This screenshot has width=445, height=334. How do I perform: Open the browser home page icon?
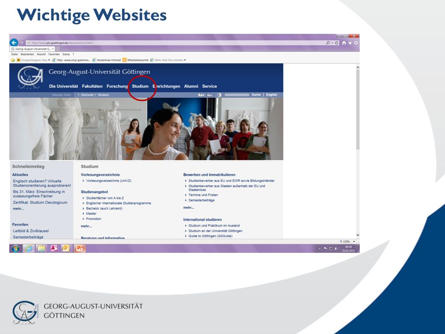point(344,43)
